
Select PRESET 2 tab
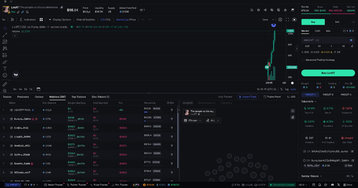[x=328, y=95]
